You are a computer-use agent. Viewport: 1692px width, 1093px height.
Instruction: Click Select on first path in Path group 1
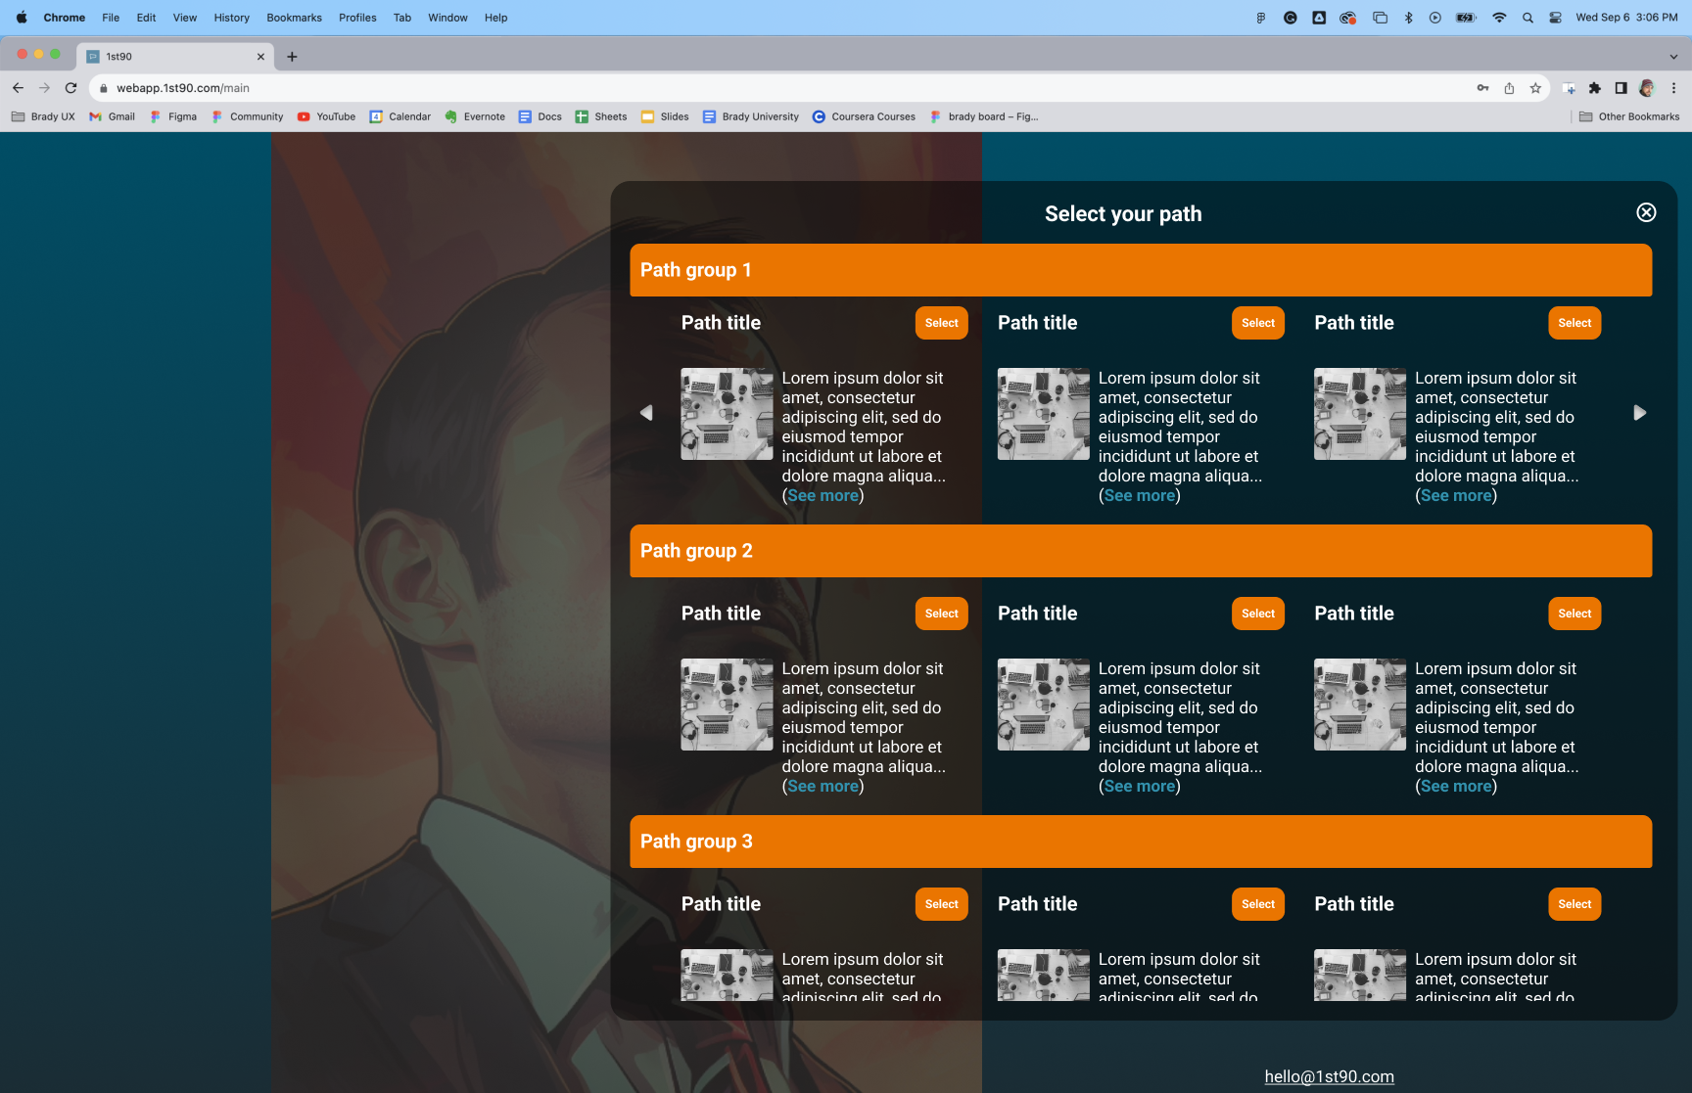(x=941, y=323)
